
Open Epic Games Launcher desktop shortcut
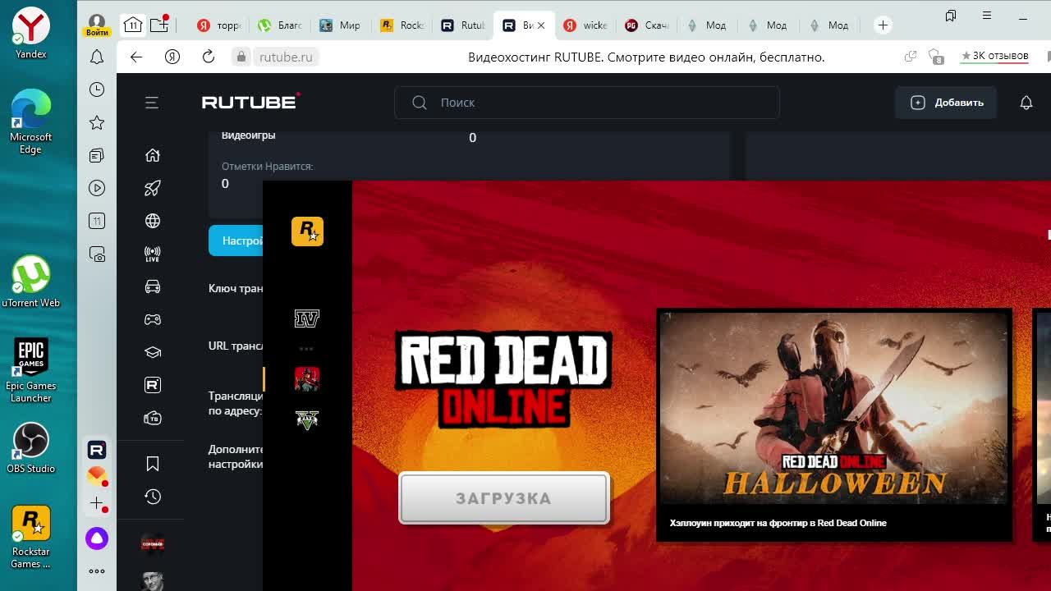click(31, 369)
